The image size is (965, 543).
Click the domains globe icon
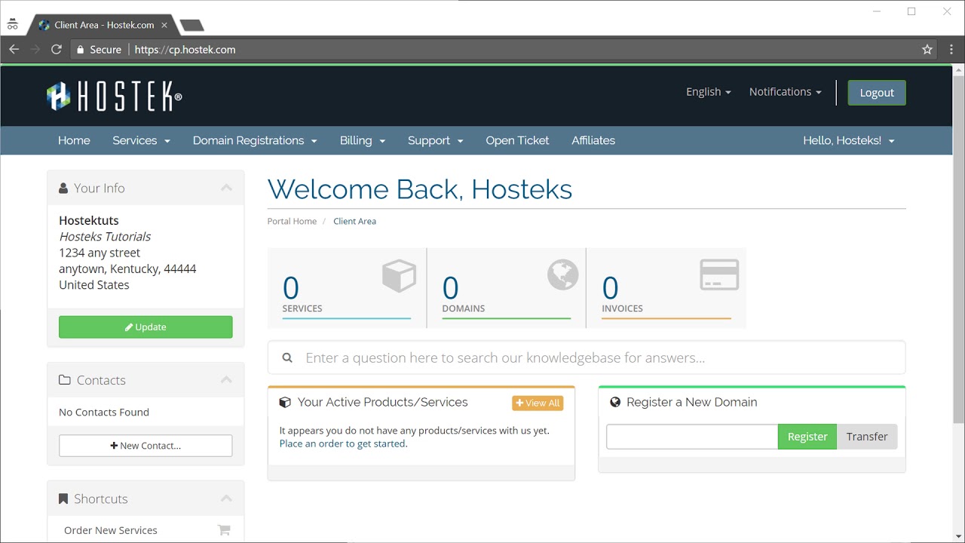[x=562, y=275]
